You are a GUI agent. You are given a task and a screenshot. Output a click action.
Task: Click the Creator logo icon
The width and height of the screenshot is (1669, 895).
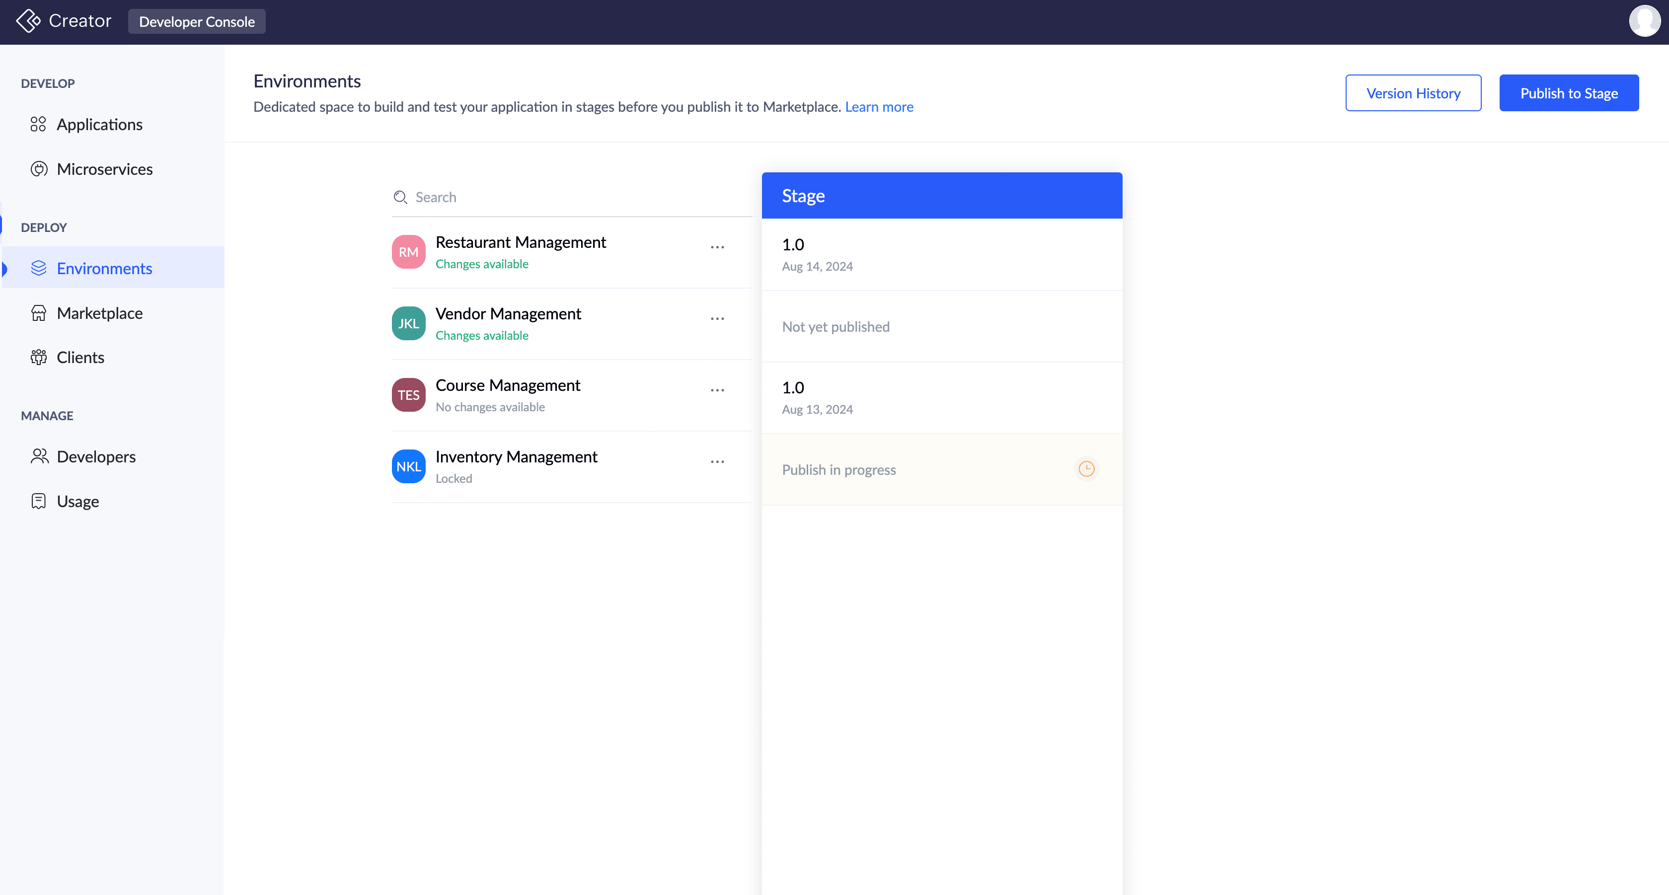28,21
